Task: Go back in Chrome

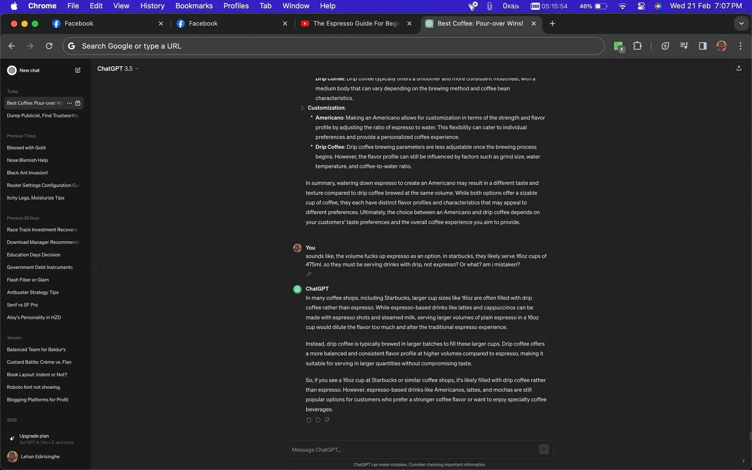Action: 12,46
